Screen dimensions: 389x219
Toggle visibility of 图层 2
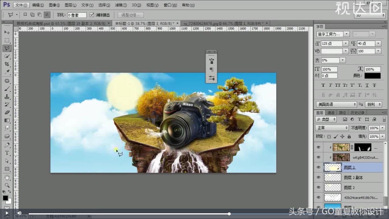pos(318,187)
